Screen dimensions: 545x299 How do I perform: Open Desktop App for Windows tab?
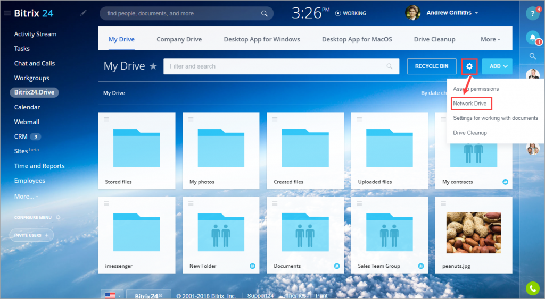click(x=262, y=39)
